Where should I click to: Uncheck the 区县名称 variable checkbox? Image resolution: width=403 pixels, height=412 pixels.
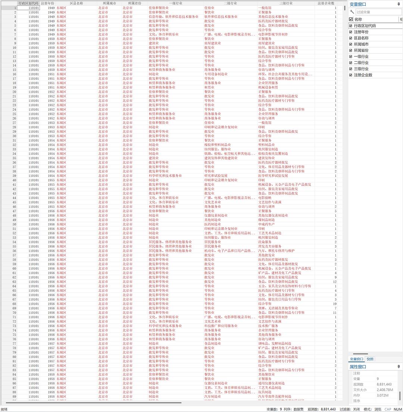pyautogui.click(x=350, y=38)
